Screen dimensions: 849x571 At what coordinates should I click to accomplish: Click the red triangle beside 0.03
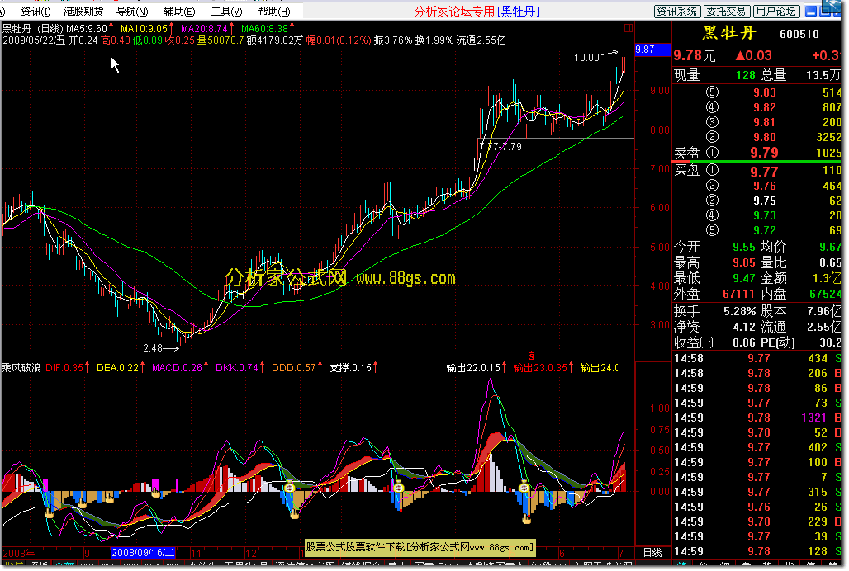coord(741,55)
